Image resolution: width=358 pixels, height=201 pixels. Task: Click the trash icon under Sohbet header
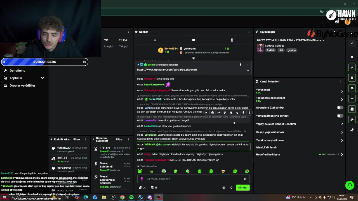point(155,40)
